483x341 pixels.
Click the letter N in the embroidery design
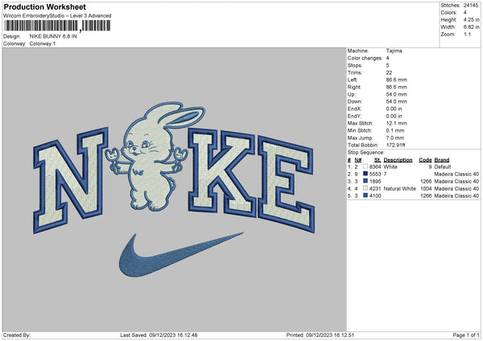click(71, 179)
